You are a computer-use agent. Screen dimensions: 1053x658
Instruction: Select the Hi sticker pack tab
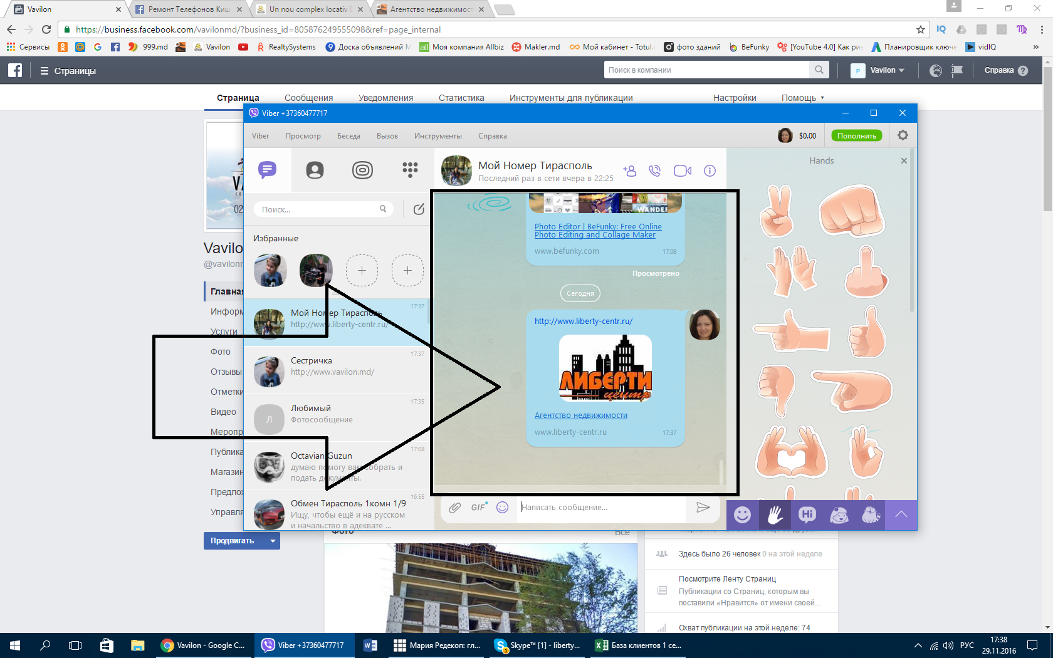807,515
